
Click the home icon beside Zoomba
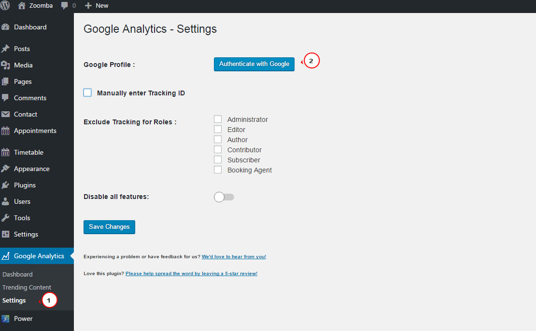point(22,5)
